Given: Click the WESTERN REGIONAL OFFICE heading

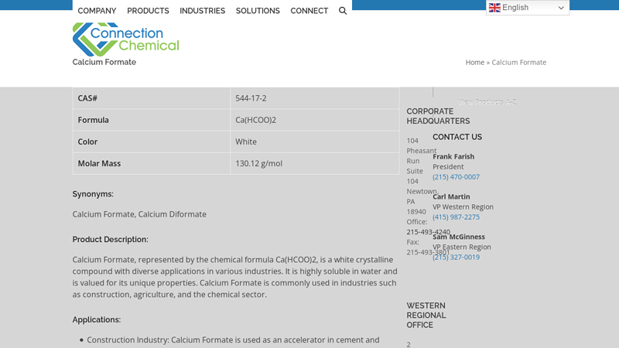Looking at the screenshot, I should click(426, 316).
